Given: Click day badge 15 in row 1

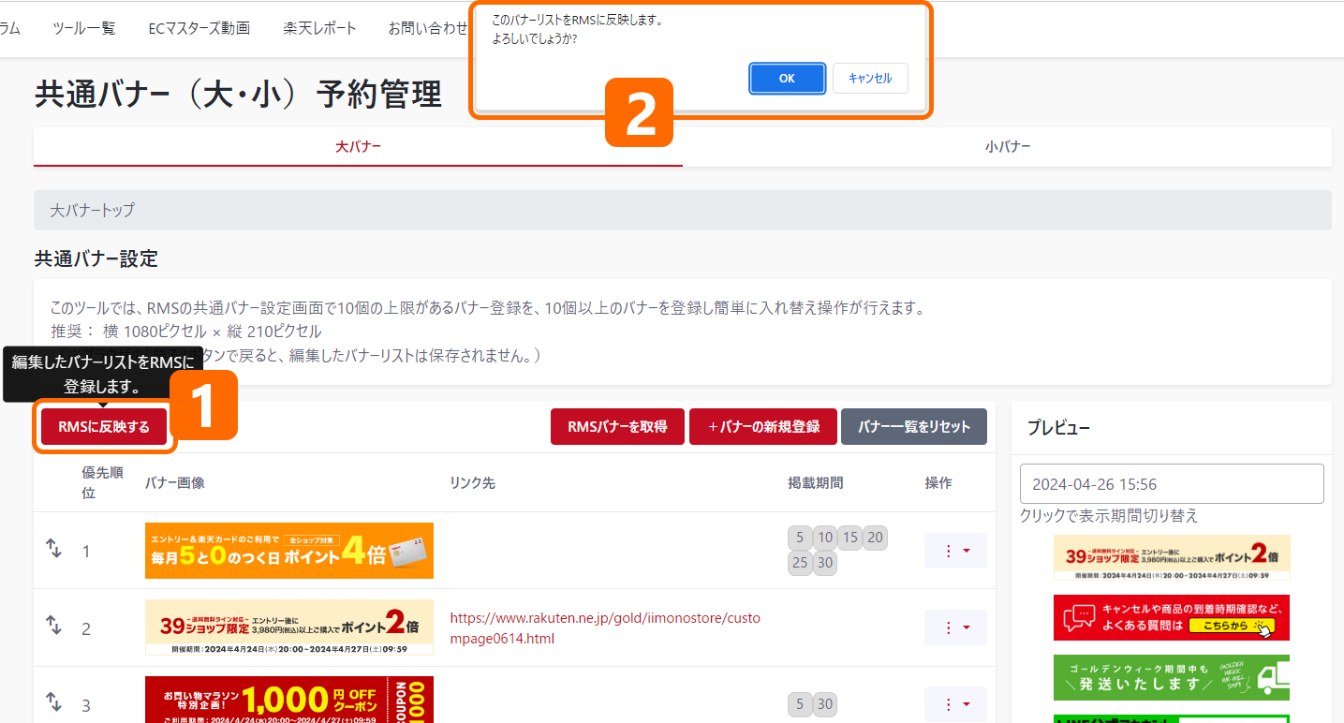Looking at the screenshot, I should coord(849,538).
